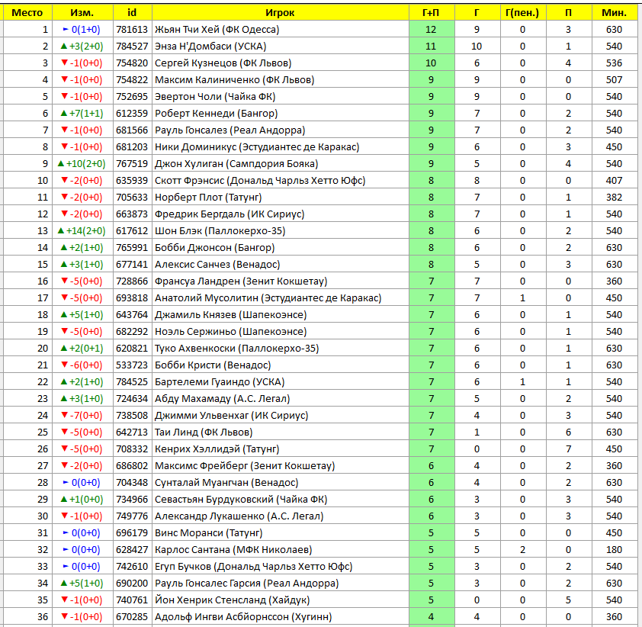
Task: Select player cell 'Фредрик Бергдаль (ИК Сириус)'
Action: click(280, 214)
